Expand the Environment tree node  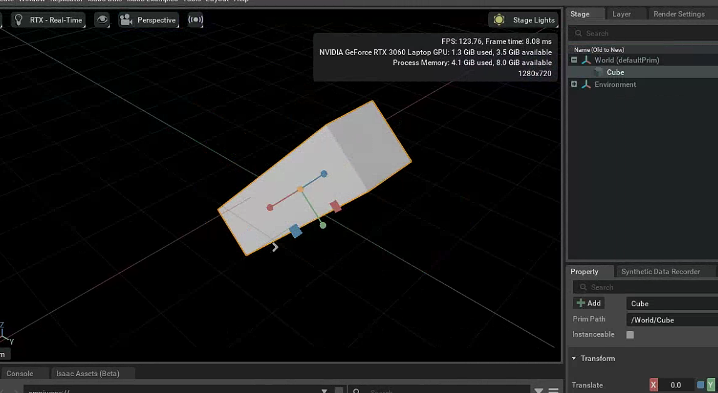[574, 84]
